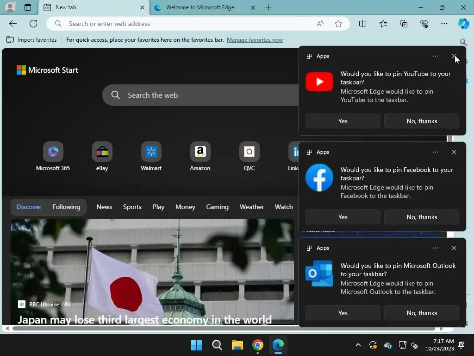The image size is (474, 356).
Task: Close the New tab tab
Action: coord(142,7)
